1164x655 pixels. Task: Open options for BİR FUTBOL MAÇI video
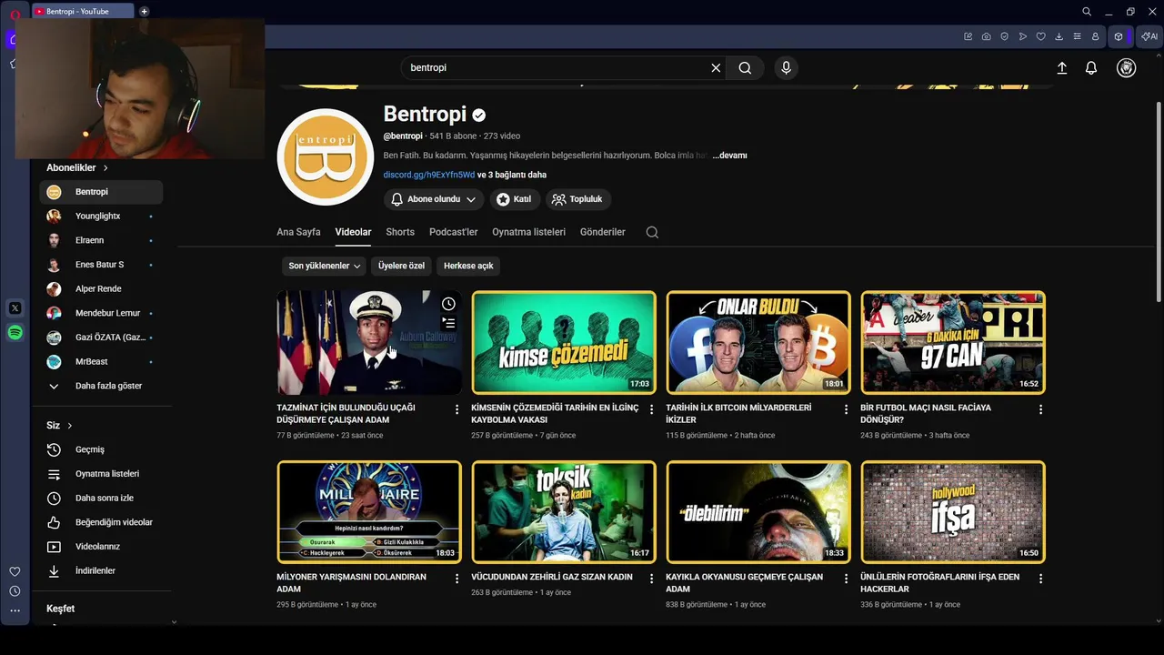pyautogui.click(x=1040, y=409)
